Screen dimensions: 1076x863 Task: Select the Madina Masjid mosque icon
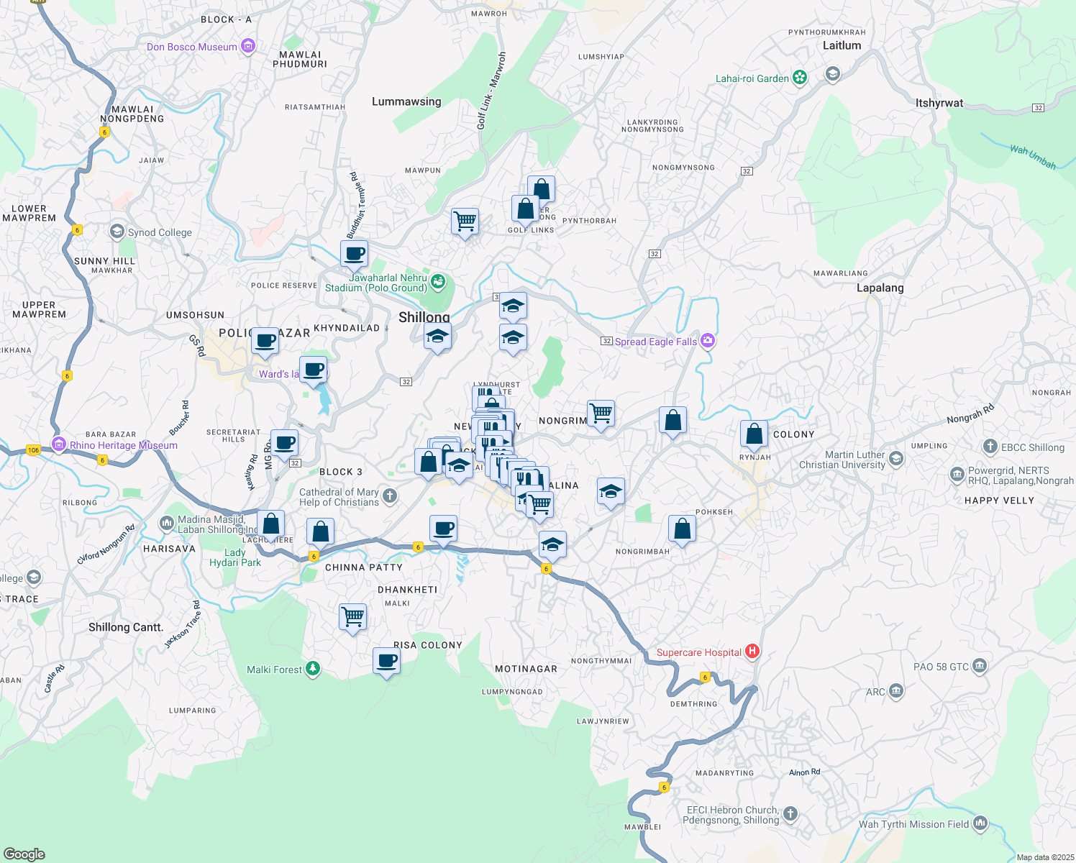click(x=168, y=523)
